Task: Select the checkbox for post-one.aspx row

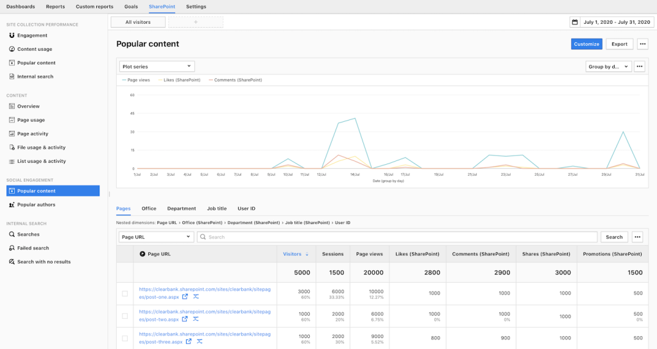Action: tap(125, 294)
